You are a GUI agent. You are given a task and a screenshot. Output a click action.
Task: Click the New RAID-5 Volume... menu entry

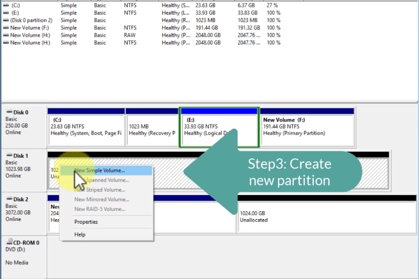[100, 209]
